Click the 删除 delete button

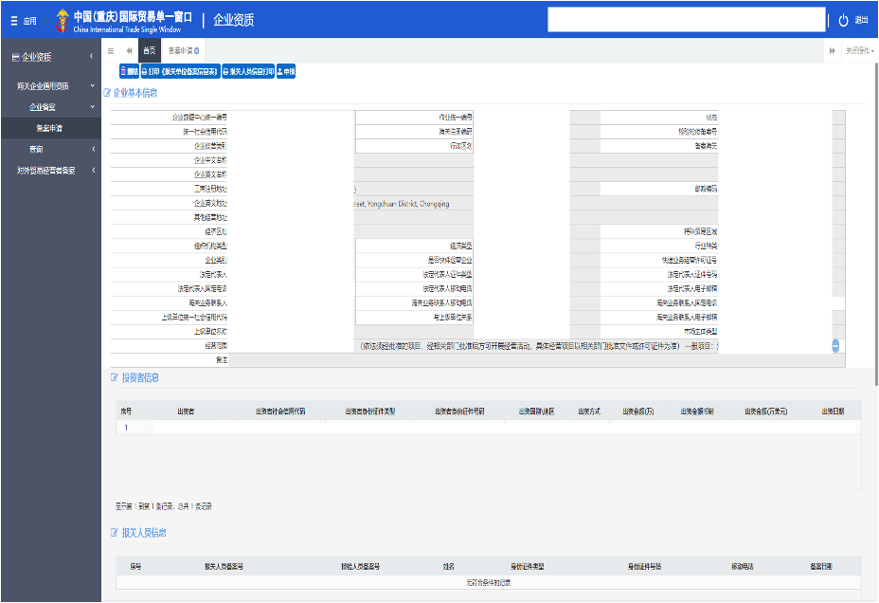[129, 71]
